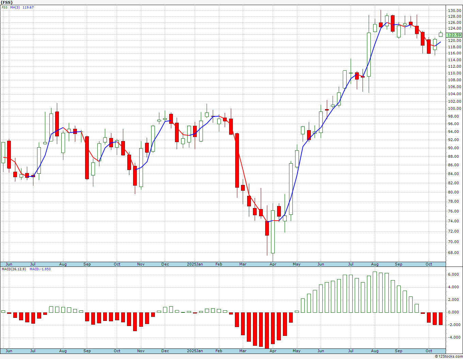463x359 pixels.
Task: Click Mar on the price chart time axis
Action: pyautogui.click(x=243, y=264)
